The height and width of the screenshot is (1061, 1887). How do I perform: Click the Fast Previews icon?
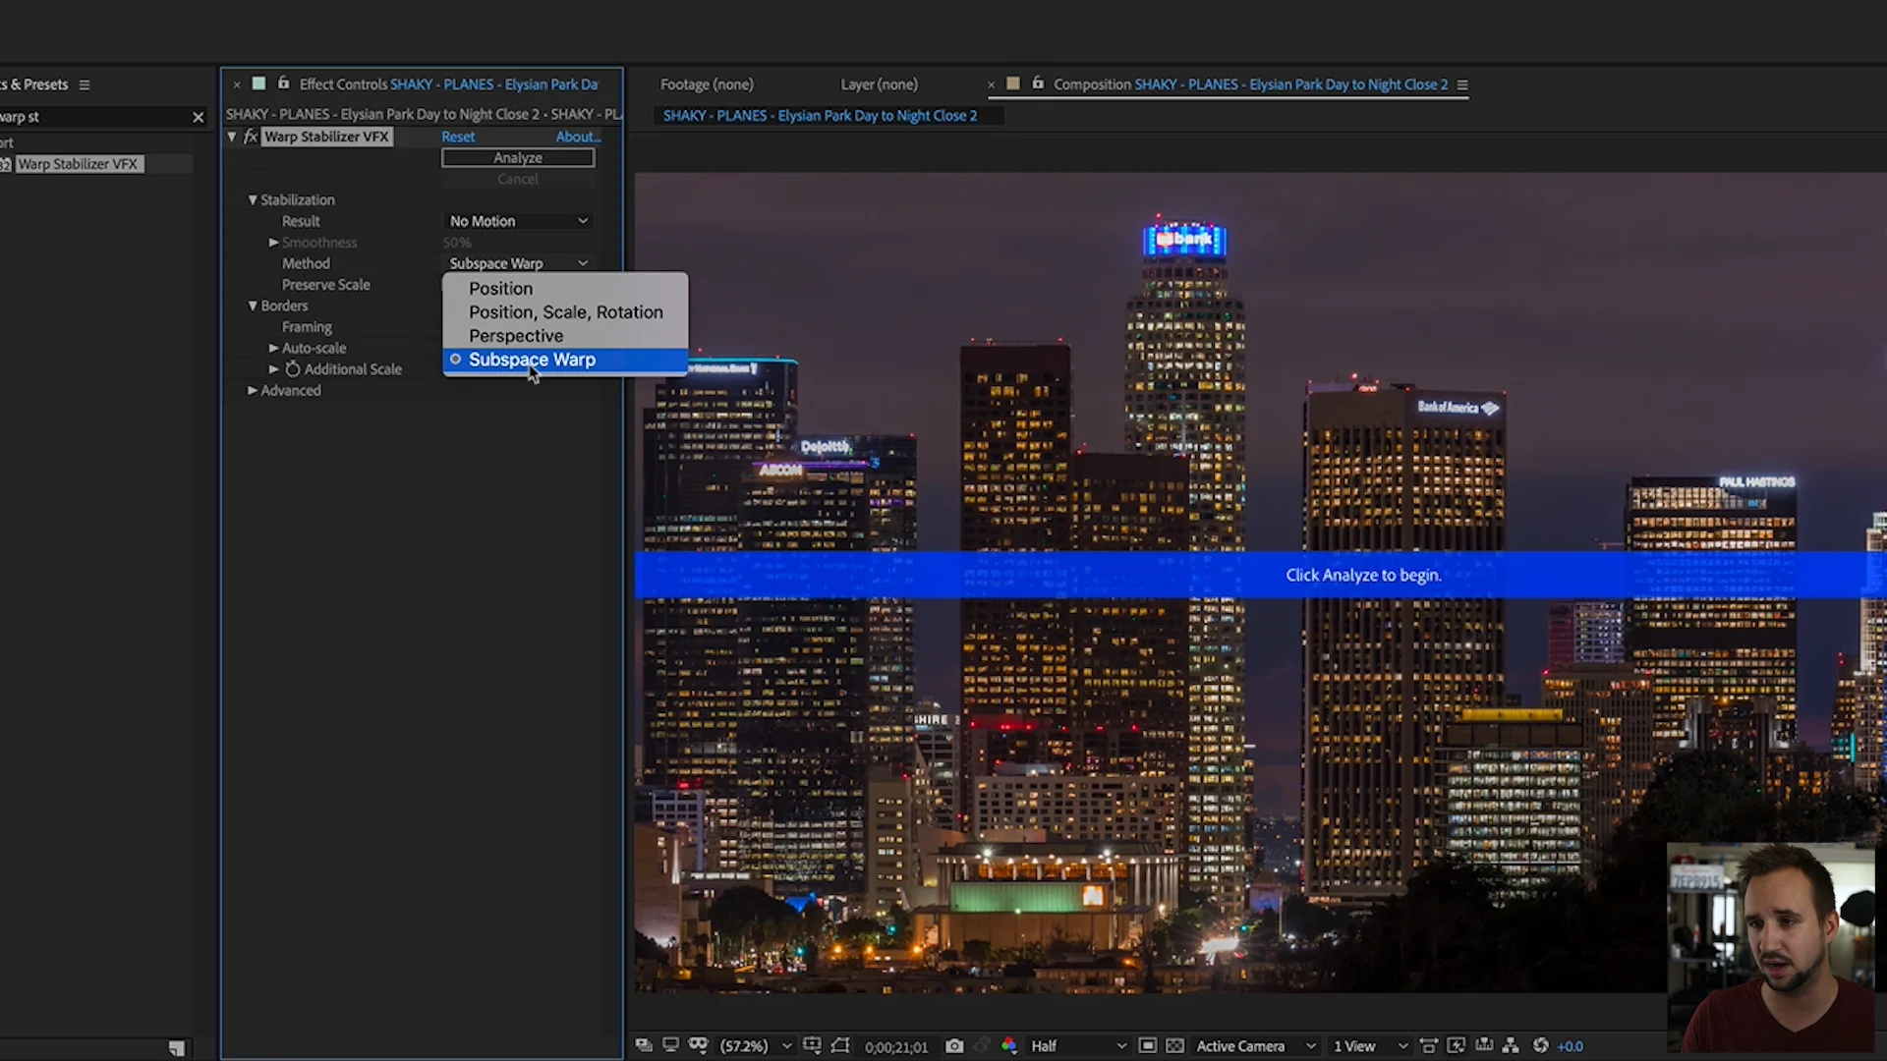[x=1457, y=1046]
